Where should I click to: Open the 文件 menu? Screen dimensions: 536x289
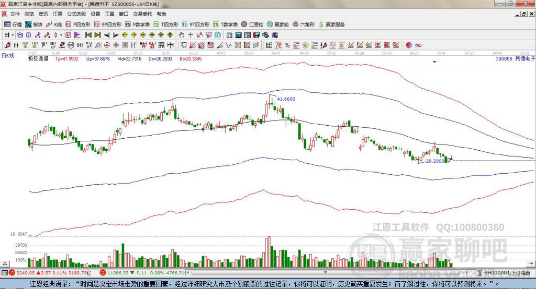click(x=15, y=14)
